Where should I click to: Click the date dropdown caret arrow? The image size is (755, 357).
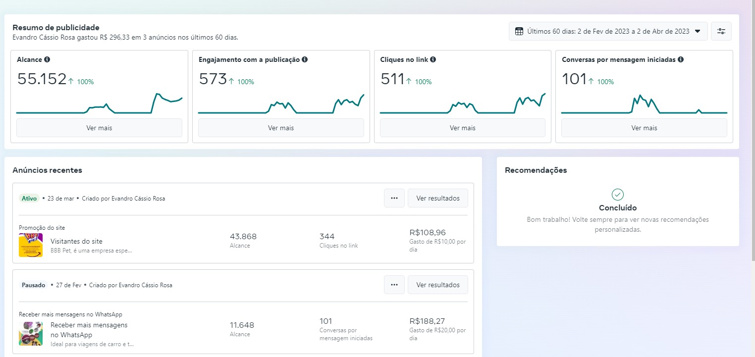tap(698, 31)
